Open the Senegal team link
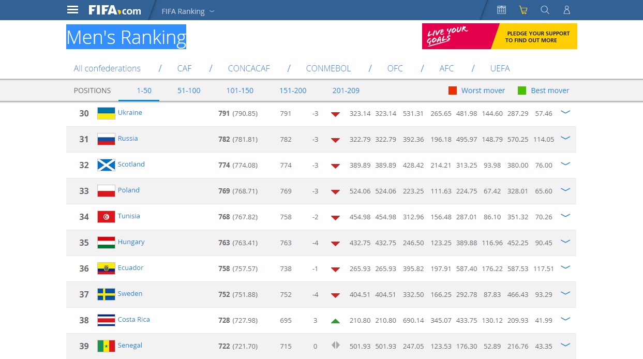This screenshot has height=359, width=643. point(130,345)
